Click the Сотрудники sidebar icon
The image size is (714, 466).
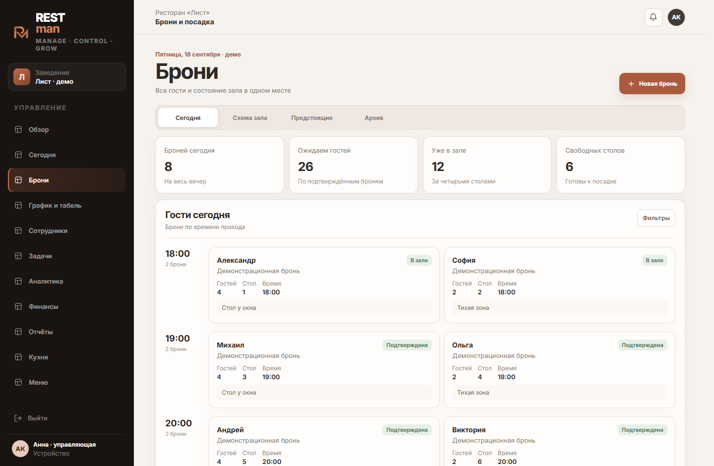[x=18, y=231]
